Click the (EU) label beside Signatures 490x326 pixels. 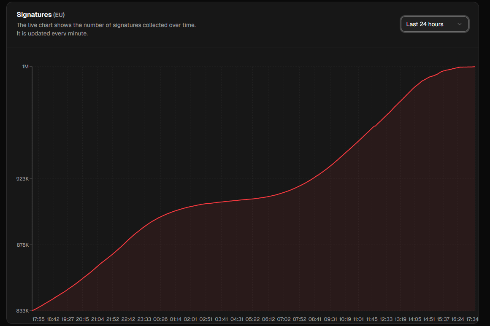click(x=59, y=15)
